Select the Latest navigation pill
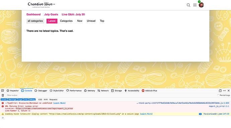Image resolution: width=231 pixels, height=128 pixels. 52,21
